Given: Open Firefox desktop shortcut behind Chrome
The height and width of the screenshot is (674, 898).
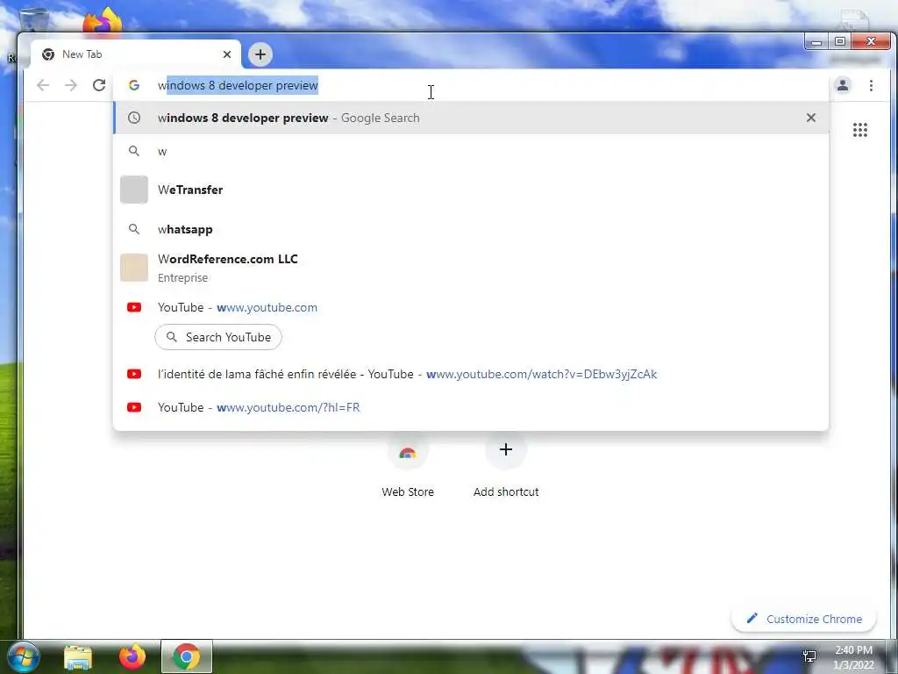Looking at the screenshot, I should coord(103,21).
